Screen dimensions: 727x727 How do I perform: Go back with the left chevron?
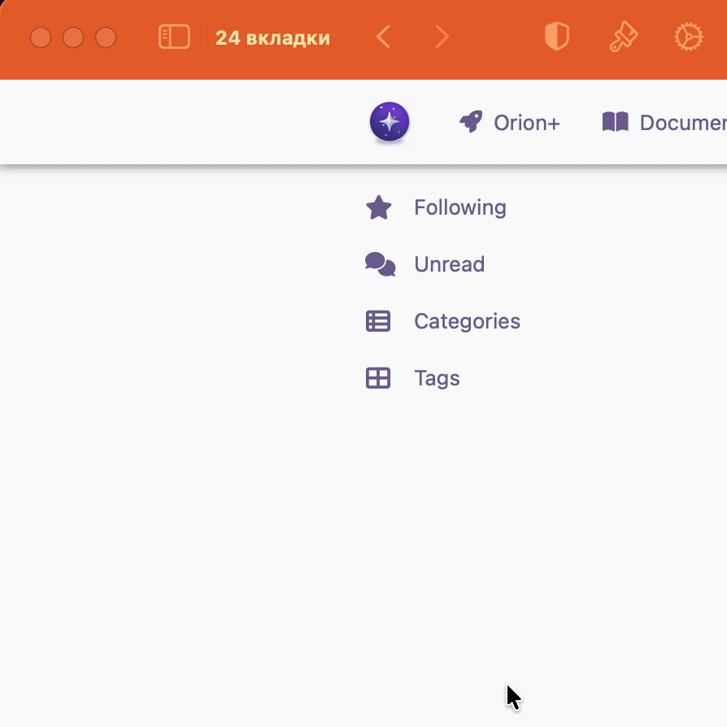[384, 37]
